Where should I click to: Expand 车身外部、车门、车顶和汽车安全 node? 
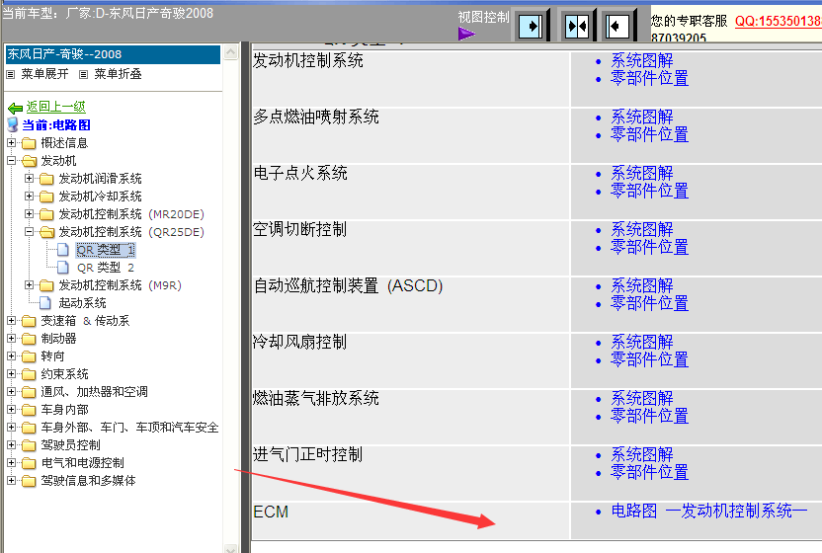pos(11,428)
